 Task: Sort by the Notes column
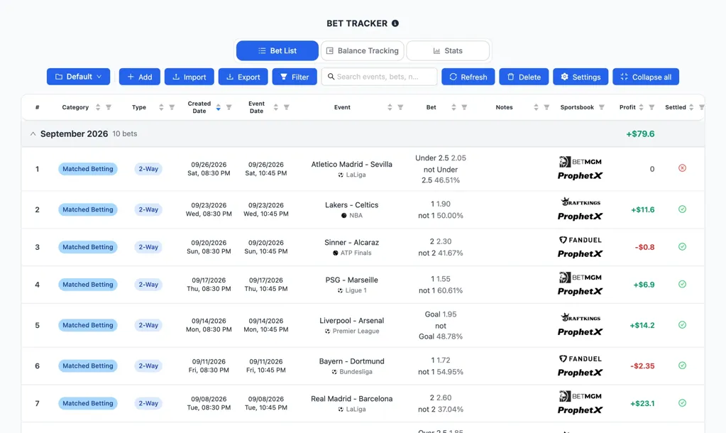point(536,107)
